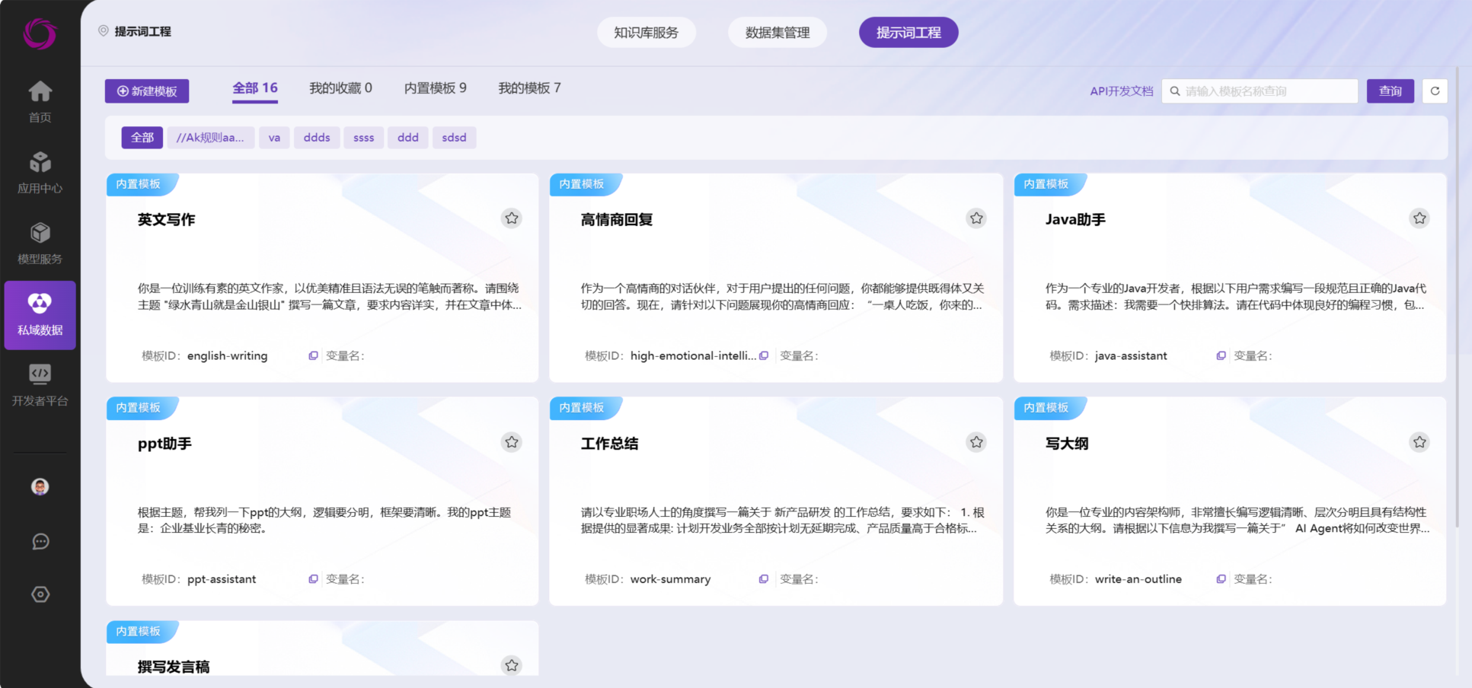Copy the english-writing template ID
This screenshot has height=688, width=1472.
313,355
